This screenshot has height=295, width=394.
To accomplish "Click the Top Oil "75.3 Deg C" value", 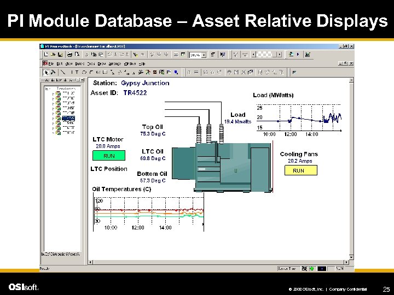I will 153,134.
